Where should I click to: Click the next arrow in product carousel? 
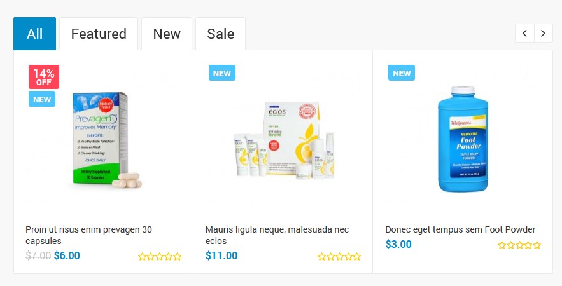tap(543, 34)
